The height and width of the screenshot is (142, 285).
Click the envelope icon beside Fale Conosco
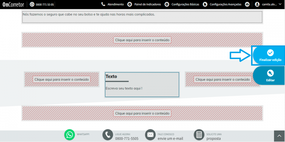(150, 134)
